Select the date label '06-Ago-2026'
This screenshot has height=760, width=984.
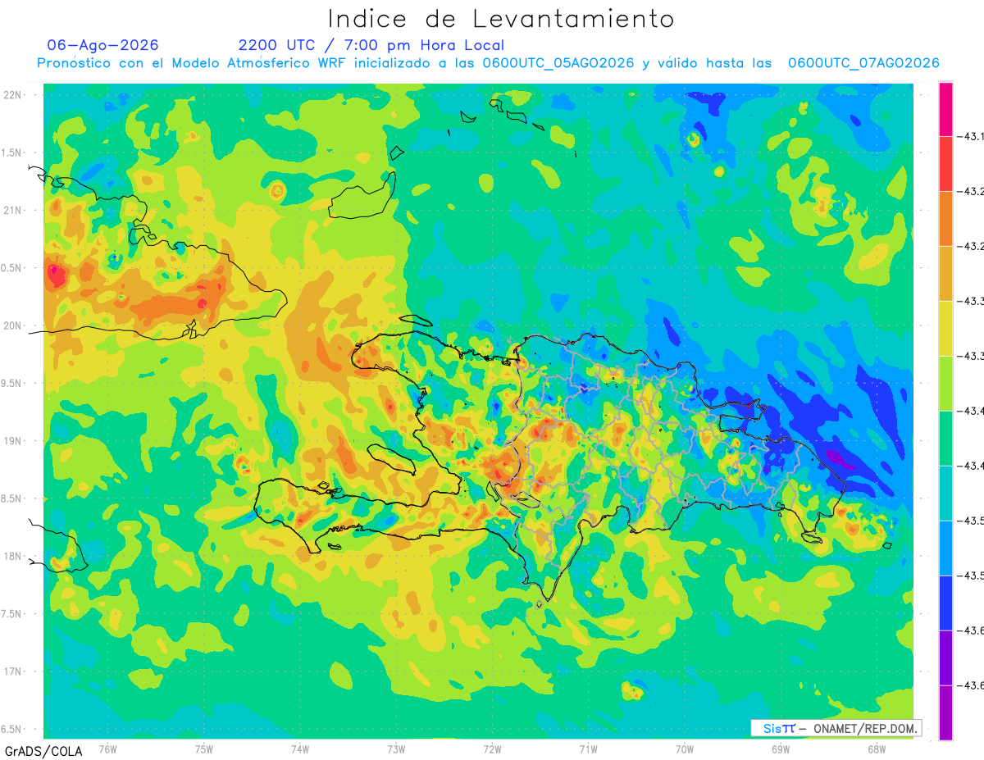[x=103, y=45]
